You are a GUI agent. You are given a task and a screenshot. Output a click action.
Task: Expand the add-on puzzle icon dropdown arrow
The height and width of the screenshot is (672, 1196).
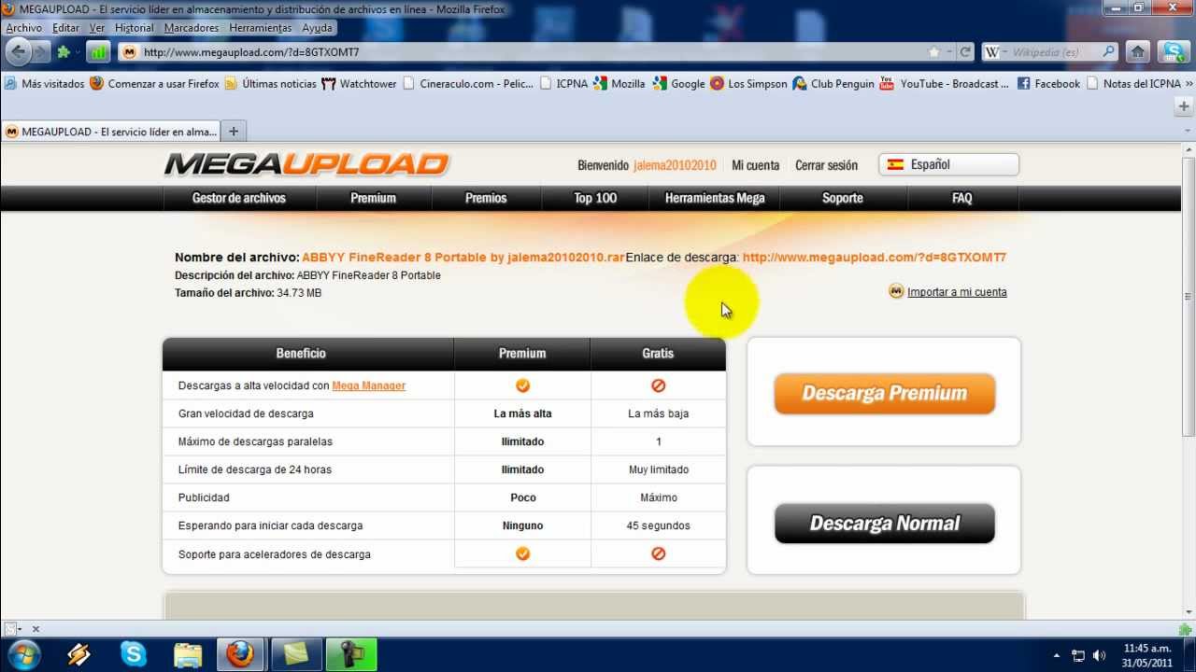78,52
